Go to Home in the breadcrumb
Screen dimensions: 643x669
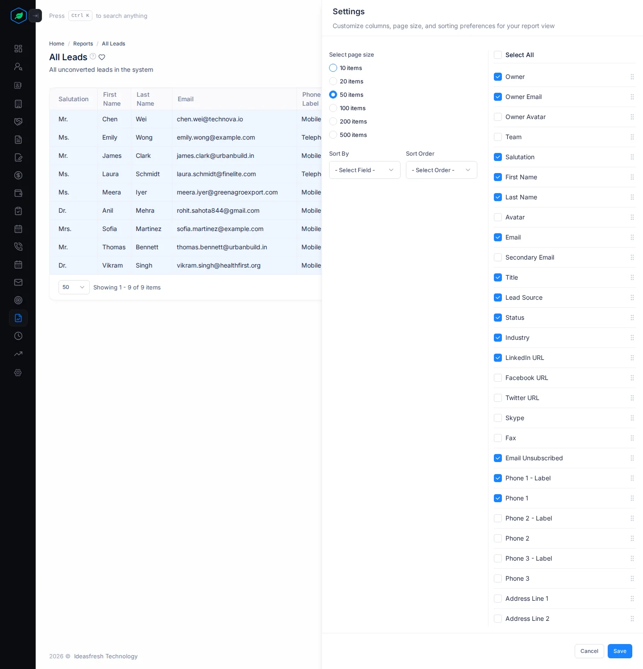point(57,44)
